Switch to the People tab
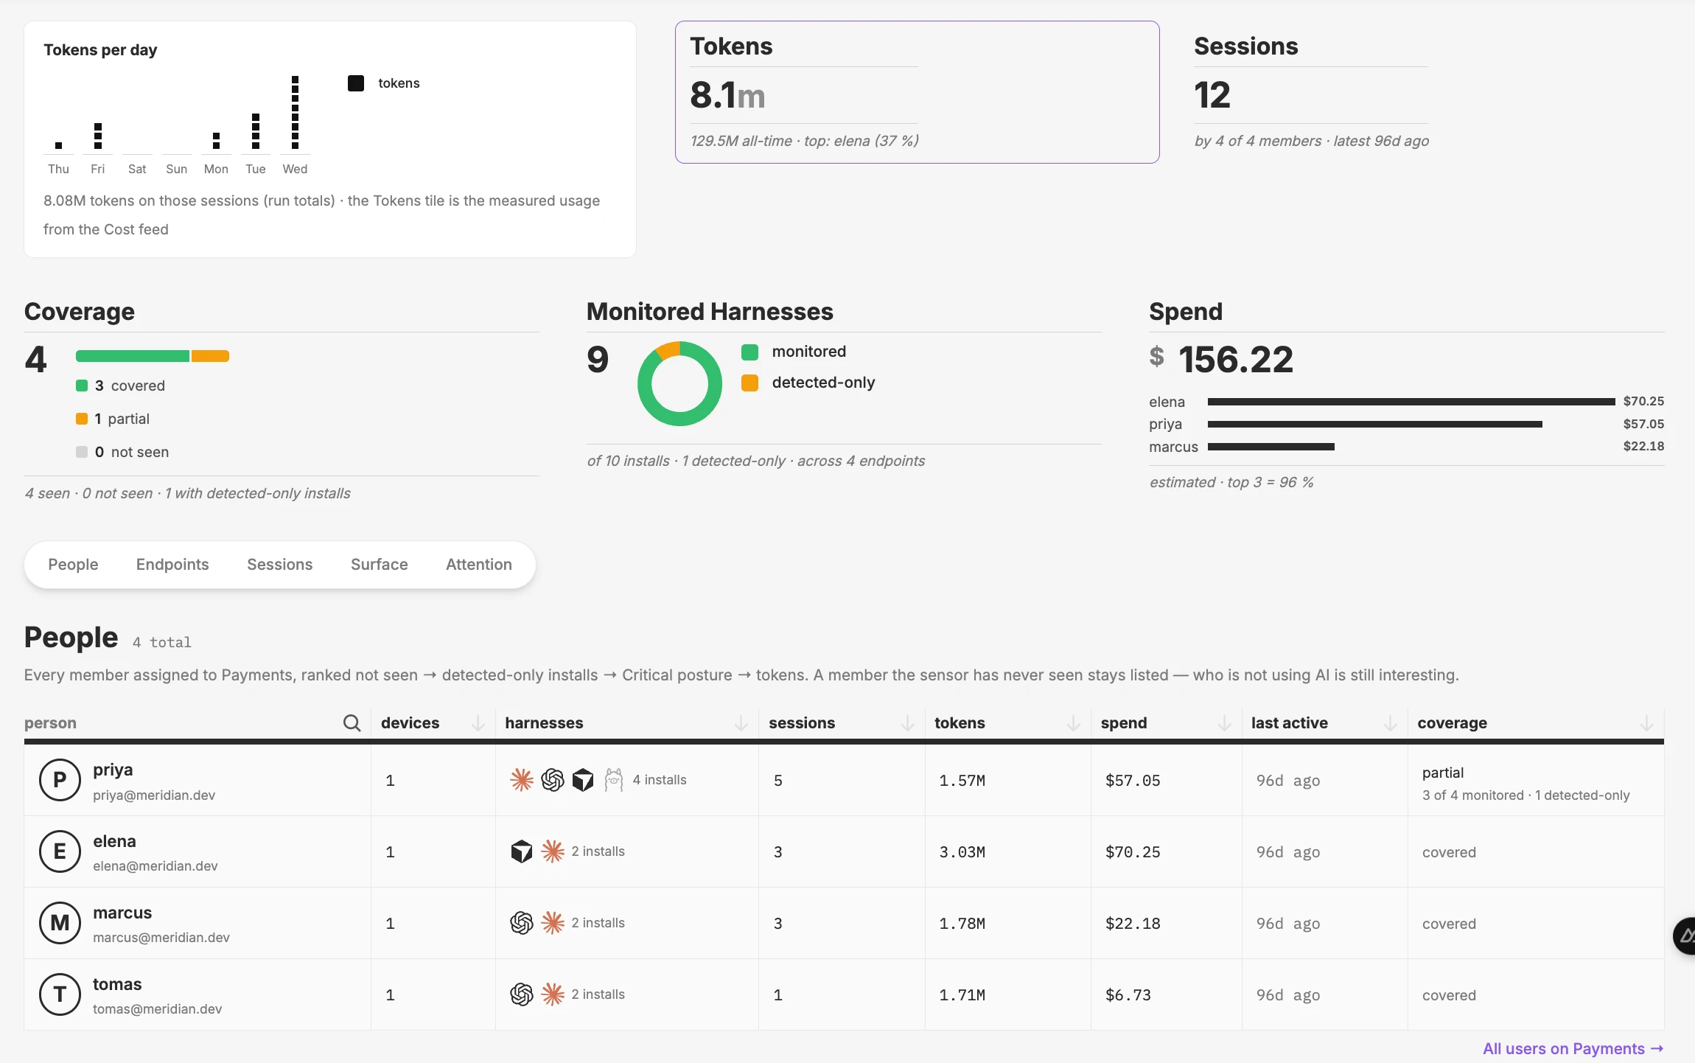 click(x=73, y=565)
